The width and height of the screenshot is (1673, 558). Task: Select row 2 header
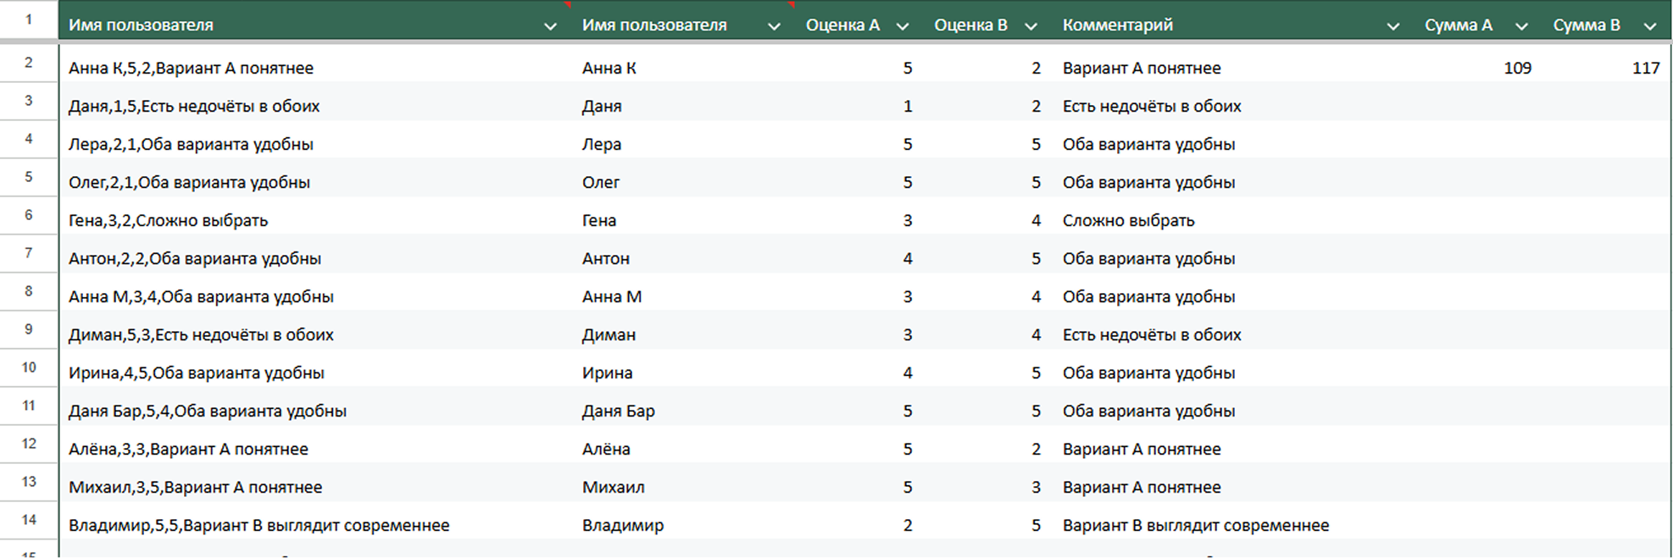tap(29, 63)
